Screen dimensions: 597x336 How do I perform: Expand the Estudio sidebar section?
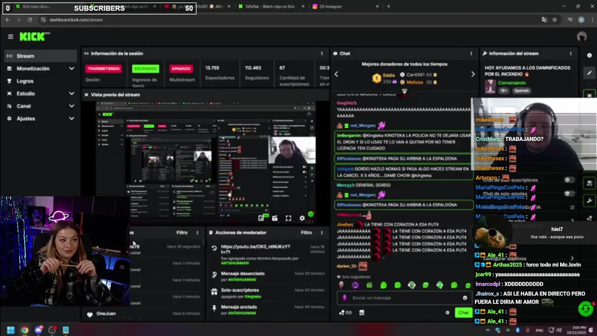point(40,93)
